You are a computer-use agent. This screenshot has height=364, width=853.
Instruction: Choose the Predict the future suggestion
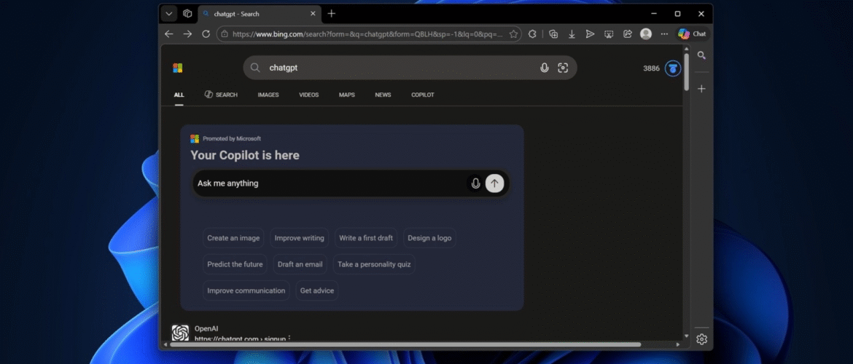click(x=235, y=264)
